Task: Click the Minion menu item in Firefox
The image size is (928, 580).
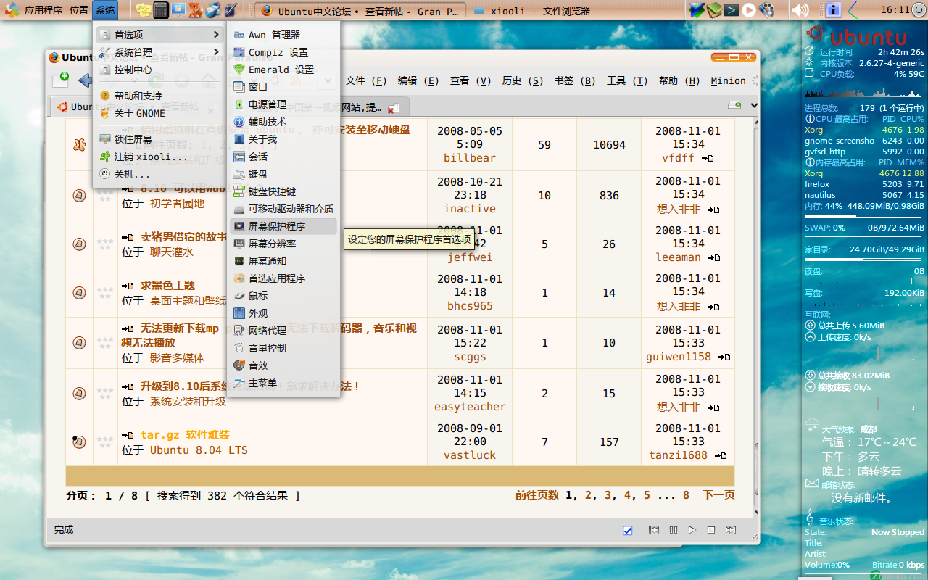Action: (x=728, y=80)
